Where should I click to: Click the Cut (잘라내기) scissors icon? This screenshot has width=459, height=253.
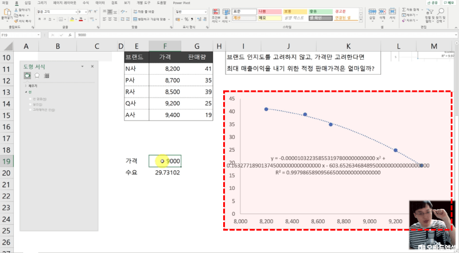click(17, 10)
